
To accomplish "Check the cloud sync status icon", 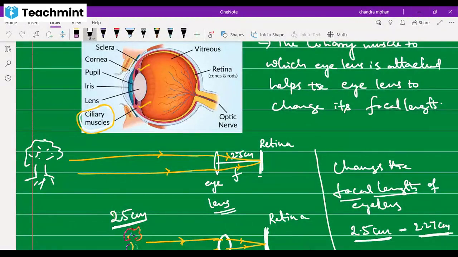I will [379, 22].
